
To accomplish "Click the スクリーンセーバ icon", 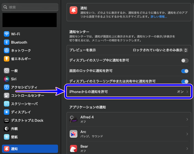I will click(x=7, y=104).
